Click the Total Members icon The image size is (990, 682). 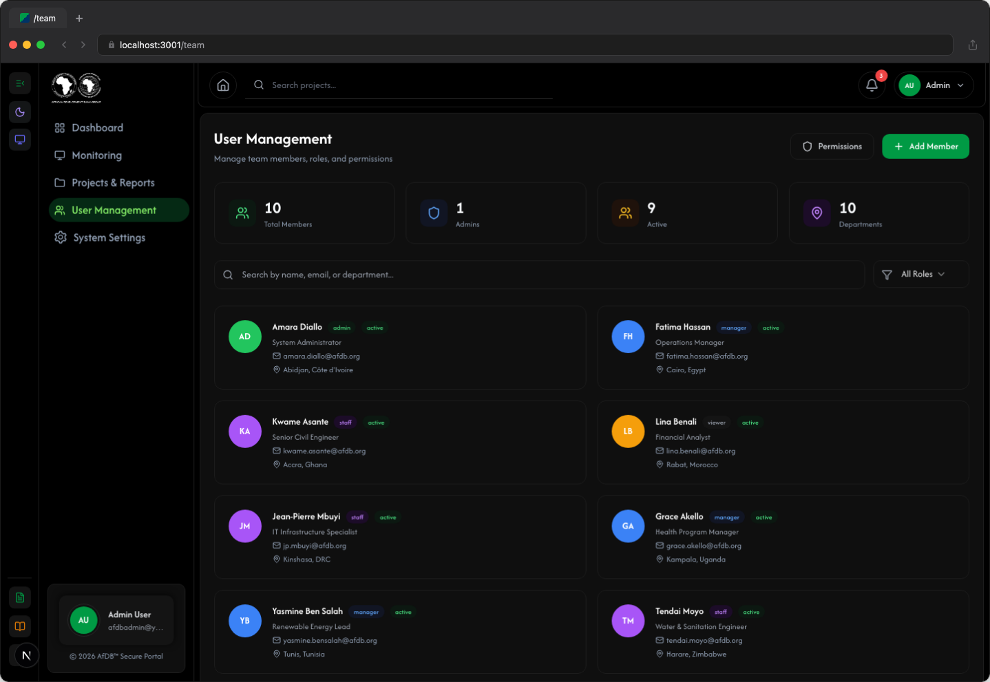pos(242,213)
